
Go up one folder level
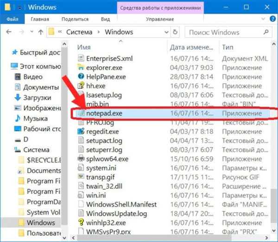click(x=41, y=32)
